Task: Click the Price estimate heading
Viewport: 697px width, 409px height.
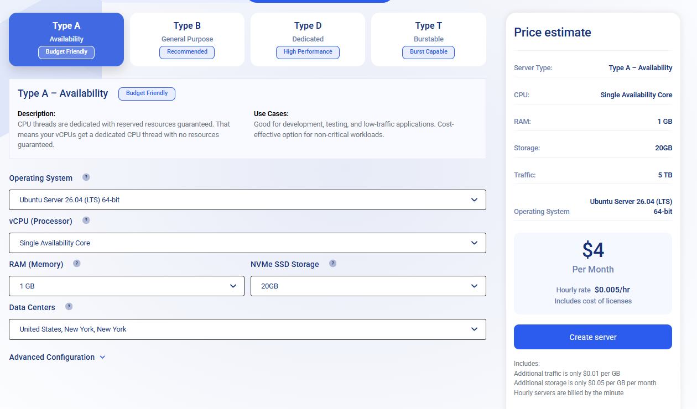Action: click(x=553, y=32)
